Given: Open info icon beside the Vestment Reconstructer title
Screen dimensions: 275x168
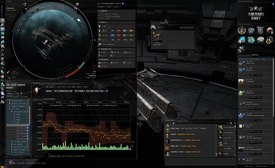Looking at the screenshot, I should pos(107,91).
